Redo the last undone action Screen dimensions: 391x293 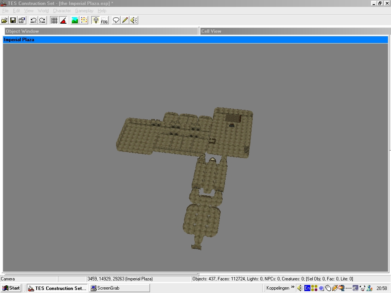pyautogui.click(x=42, y=20)
